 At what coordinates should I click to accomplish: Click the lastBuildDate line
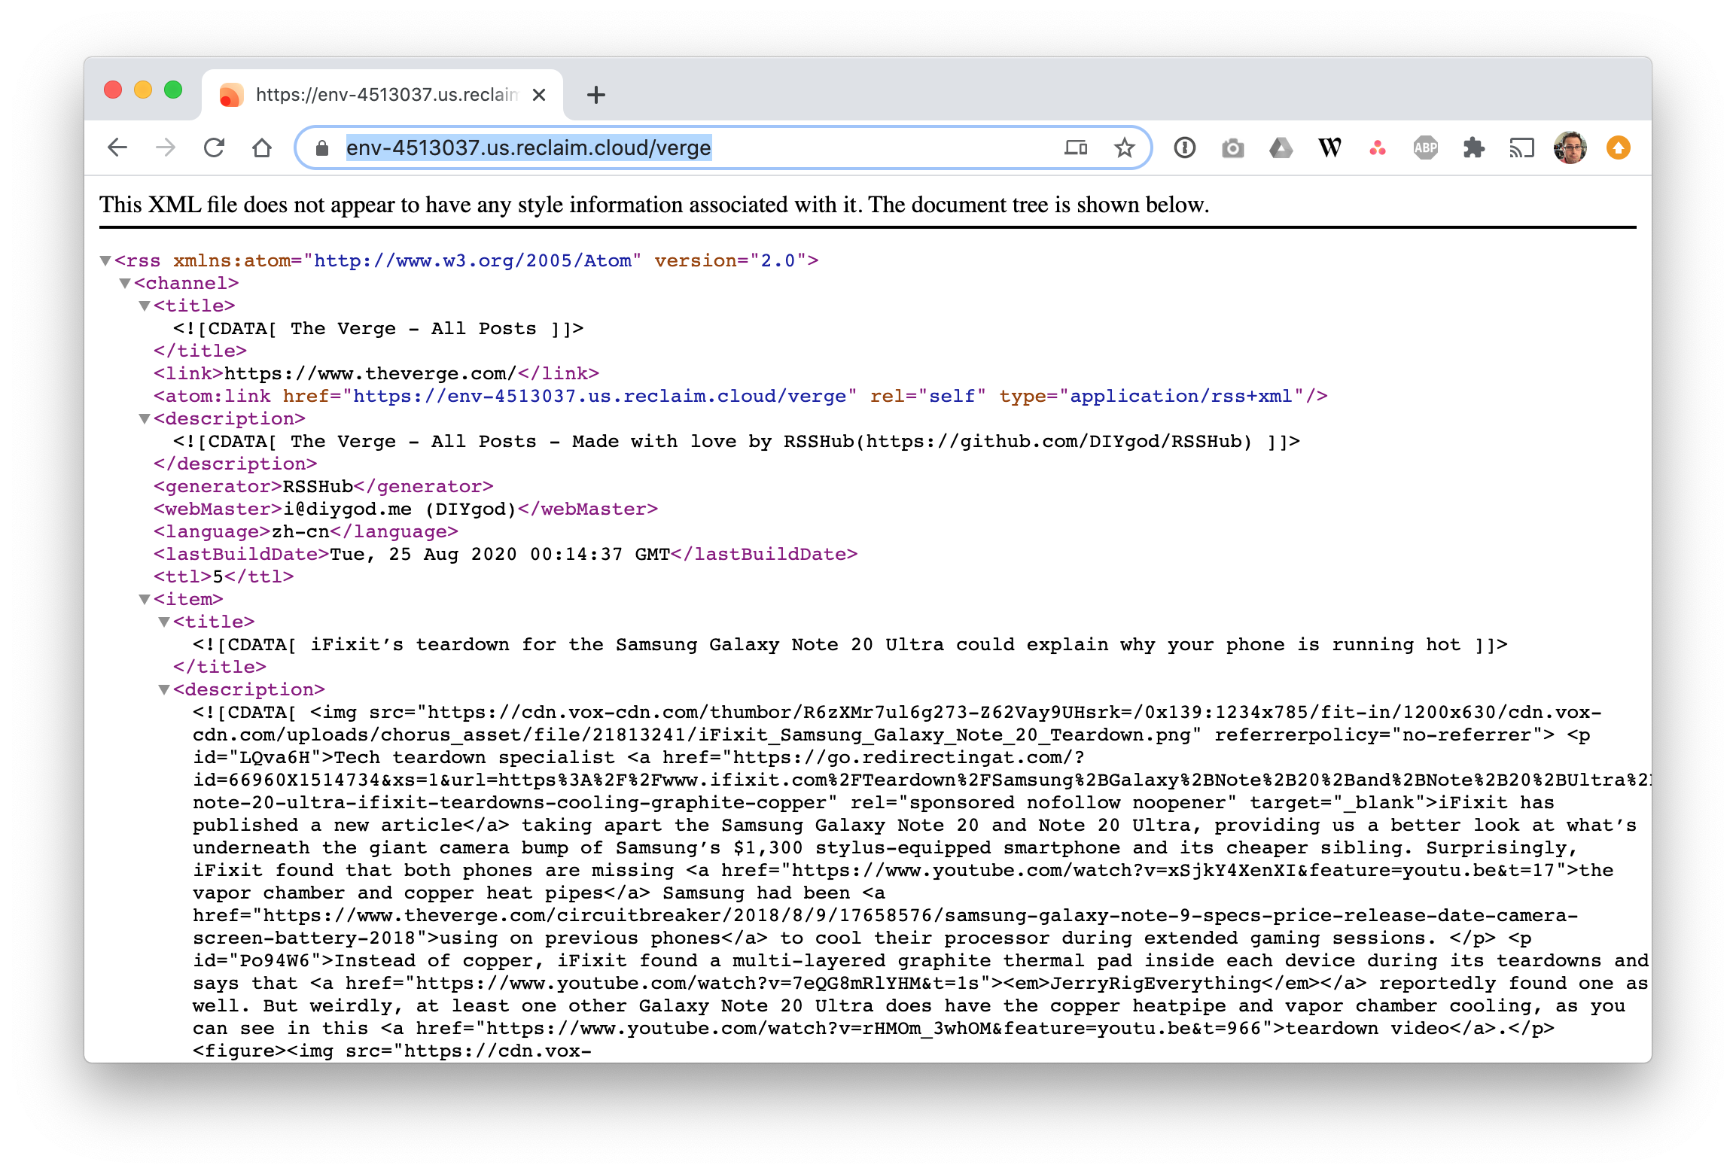tap(506, 554)
